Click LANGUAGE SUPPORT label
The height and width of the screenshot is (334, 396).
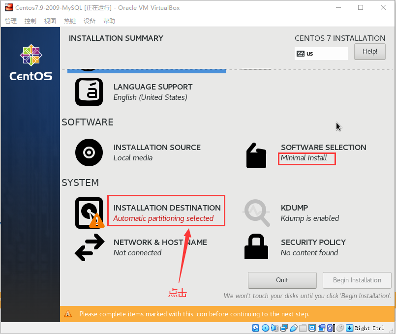click(153, 87)
